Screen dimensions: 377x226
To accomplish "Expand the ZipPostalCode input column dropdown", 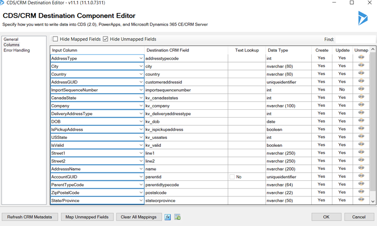I will click(141, 192).
